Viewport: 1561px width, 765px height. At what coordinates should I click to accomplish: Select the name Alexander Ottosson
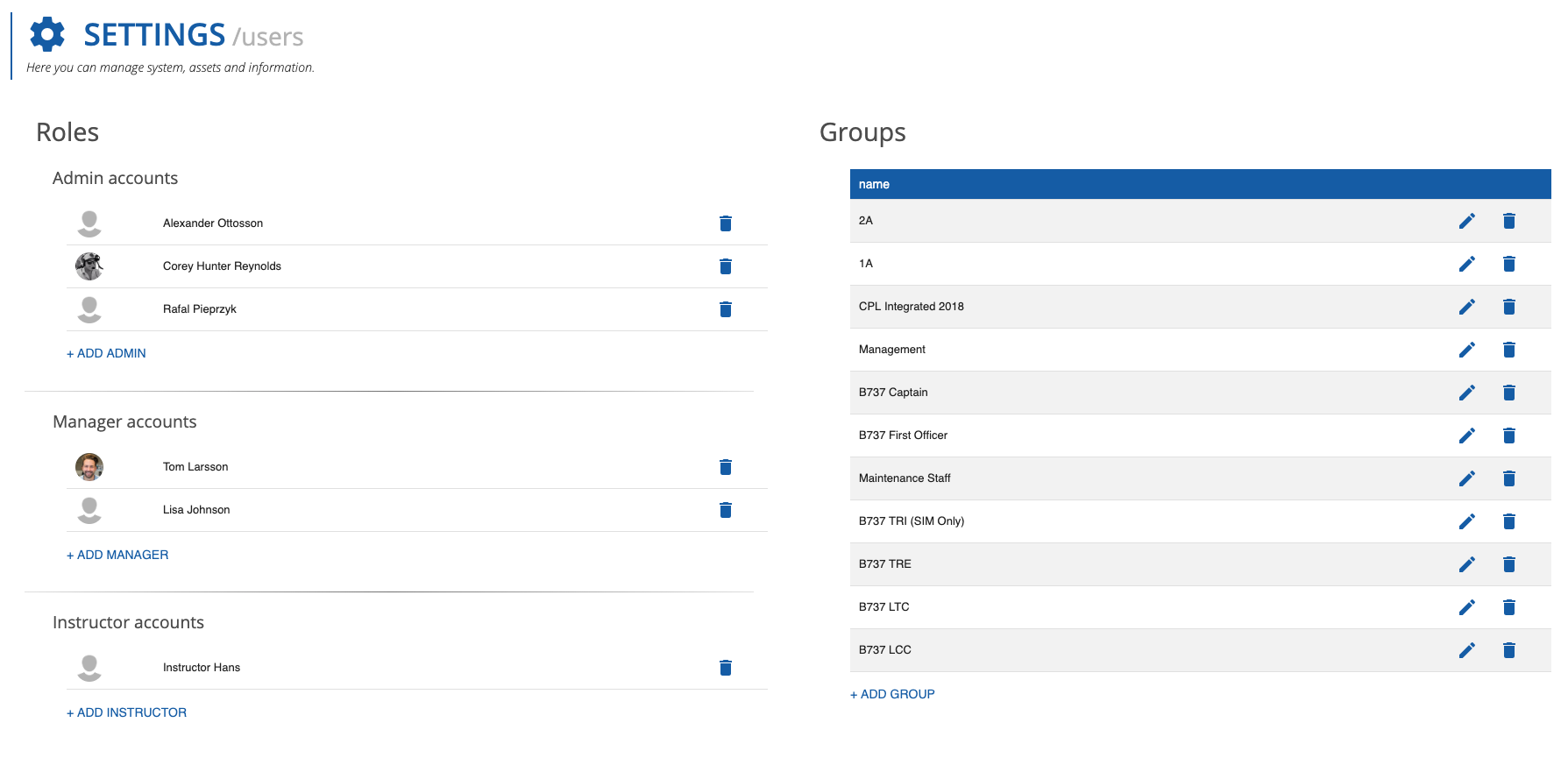click(x=213, y=223)
